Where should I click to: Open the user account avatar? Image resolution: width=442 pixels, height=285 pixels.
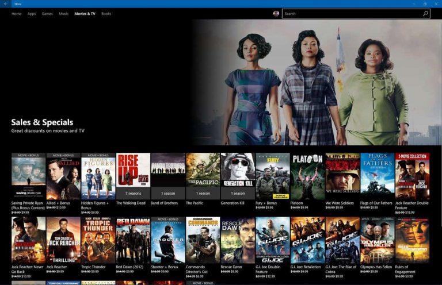pyautogui.click(x=276, y=14)
